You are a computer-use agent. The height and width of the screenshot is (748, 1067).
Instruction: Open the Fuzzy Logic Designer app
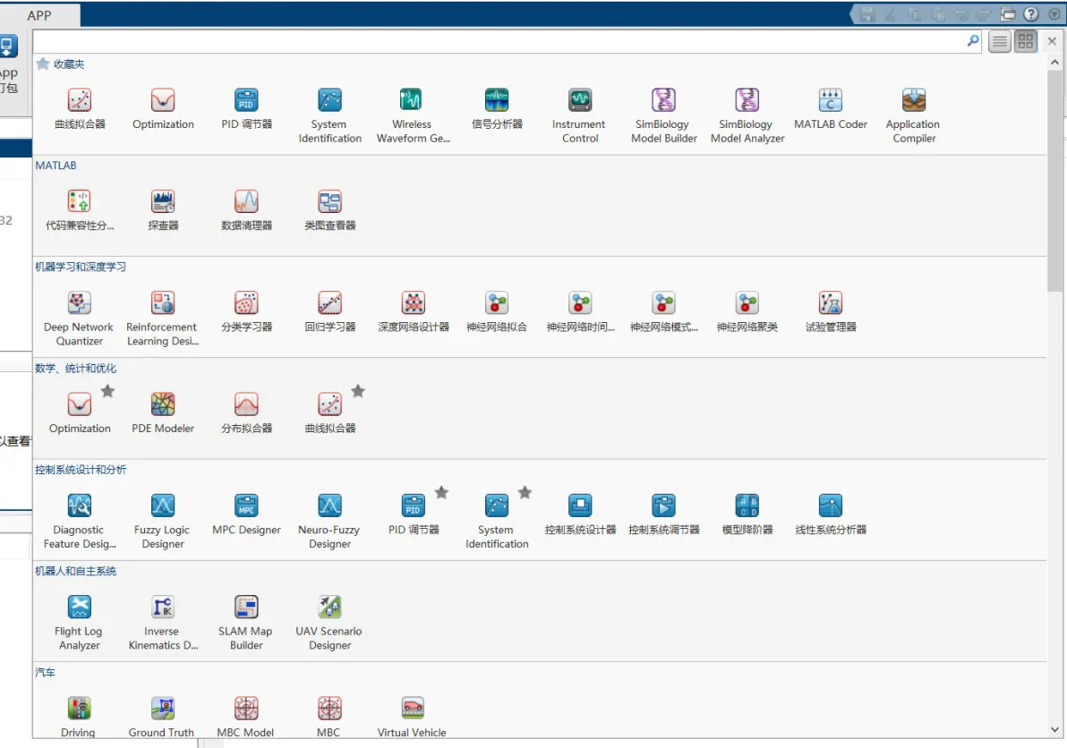point(163,521)
